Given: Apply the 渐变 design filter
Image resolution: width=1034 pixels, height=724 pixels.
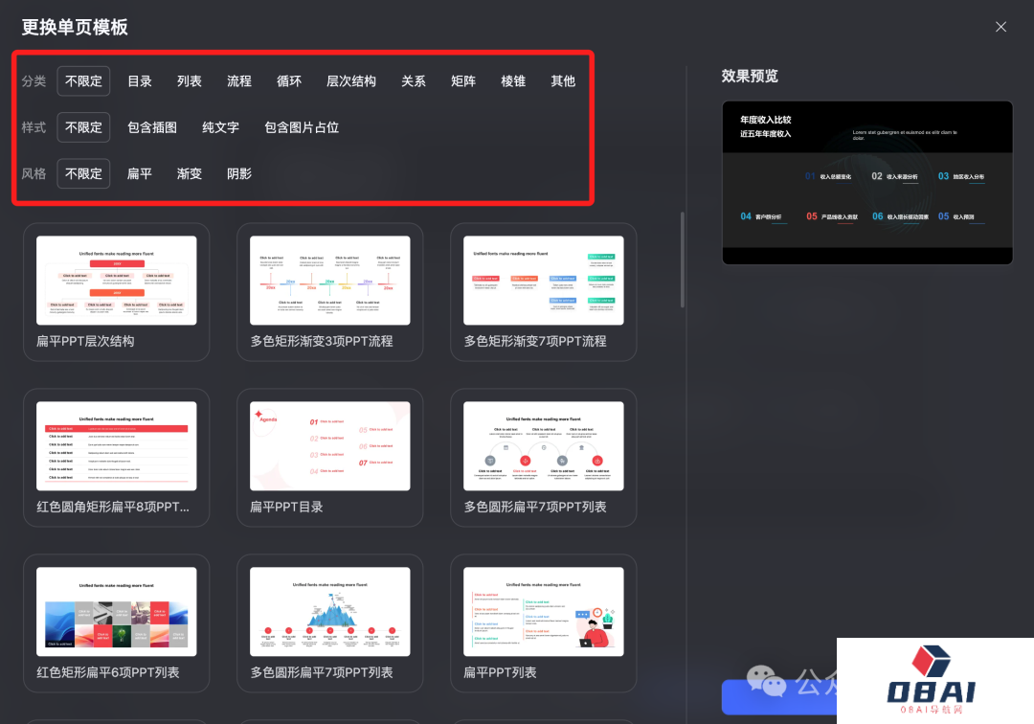Looking at the screenshot, I should point(190,173).
